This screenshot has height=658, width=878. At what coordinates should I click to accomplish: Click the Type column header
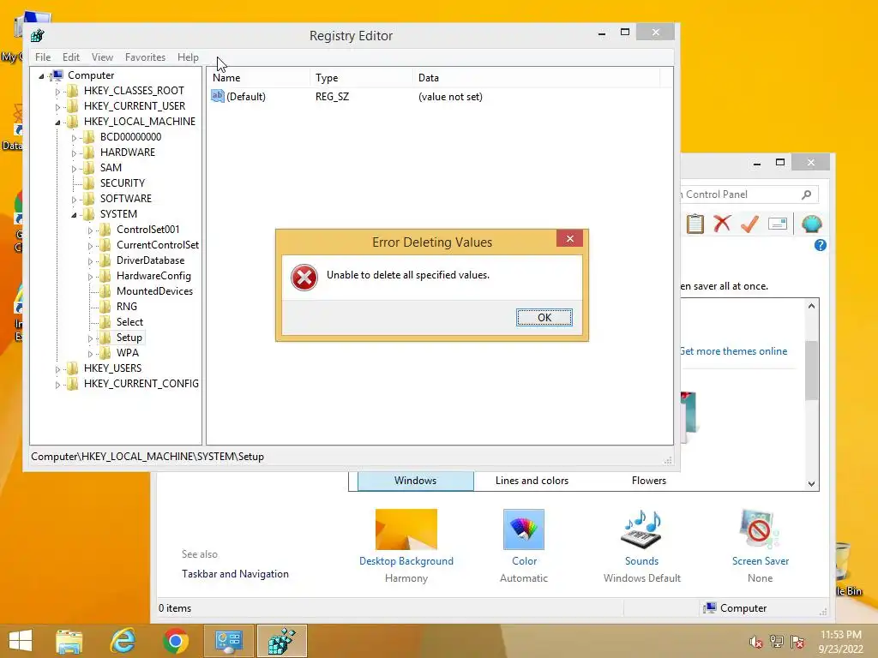361,78
